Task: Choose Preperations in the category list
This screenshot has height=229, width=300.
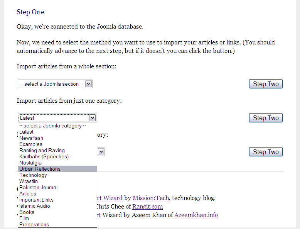Action: click(x=34, y=224)
